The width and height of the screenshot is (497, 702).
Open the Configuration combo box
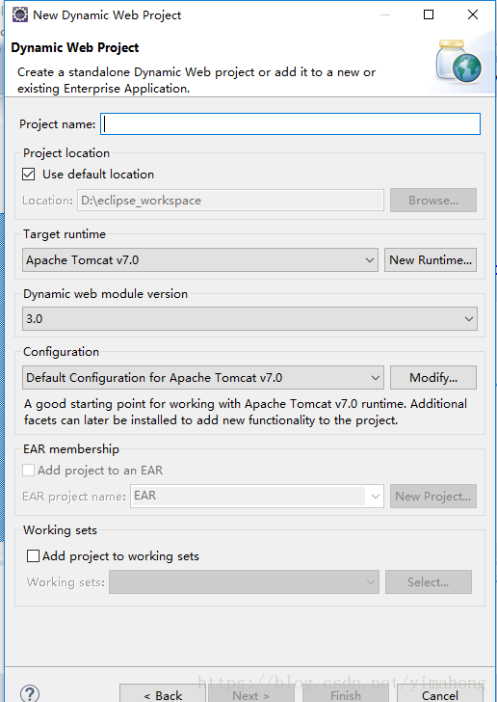pos(202,377)
